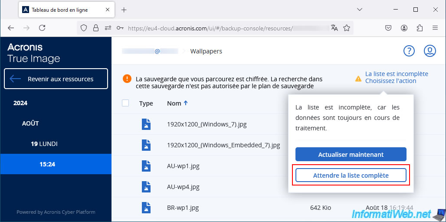Open the Firefox account icon
446x222 pixels.
(404, 28)
